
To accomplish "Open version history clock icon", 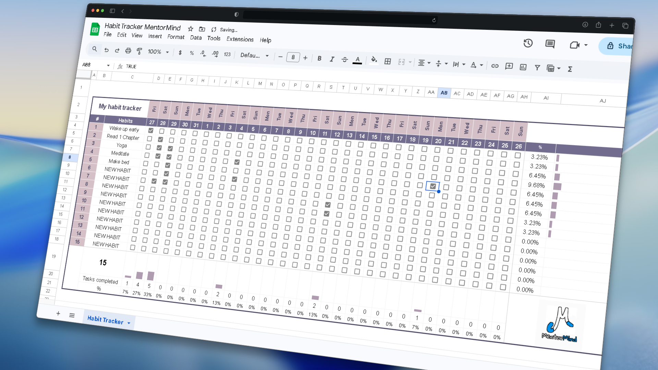I will (x=528, y=43).
